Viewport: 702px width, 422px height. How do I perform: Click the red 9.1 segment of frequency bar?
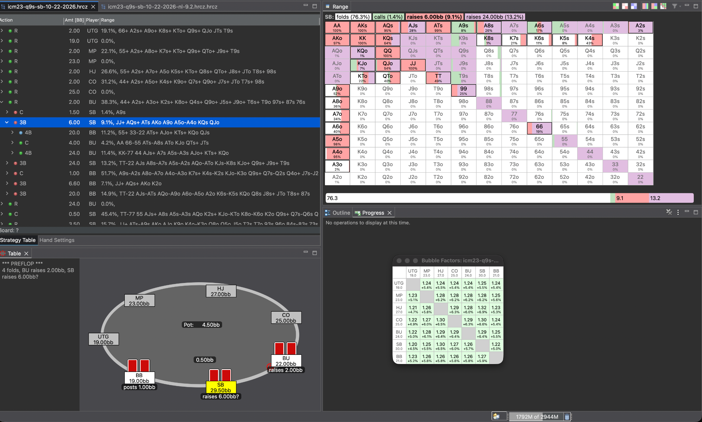pos(632,198)
